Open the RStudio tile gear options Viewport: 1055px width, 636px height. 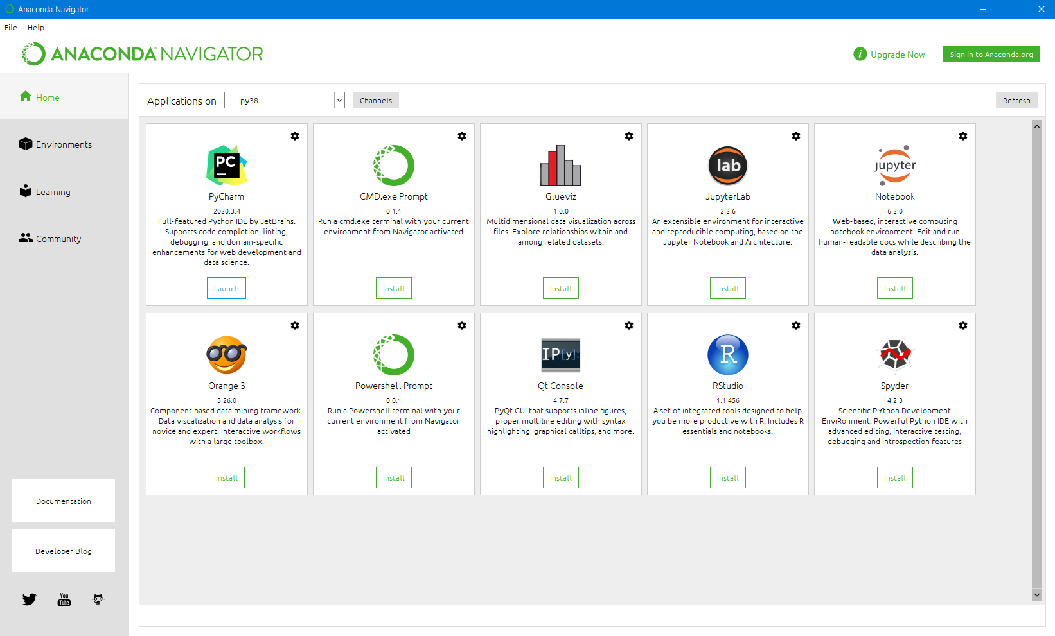coord(796,325)
